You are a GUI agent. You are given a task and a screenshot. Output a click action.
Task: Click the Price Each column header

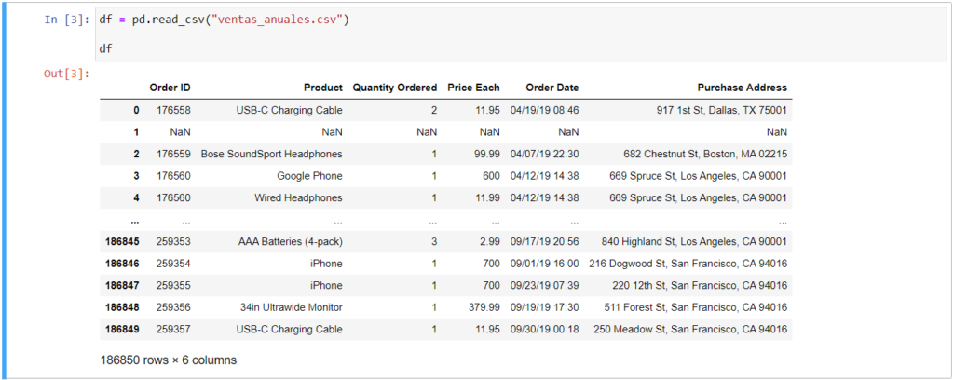point(473,88)
